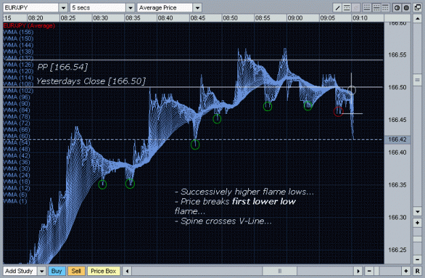
Task: Click the WMA (30) legend entry
Action: [17, 169]
